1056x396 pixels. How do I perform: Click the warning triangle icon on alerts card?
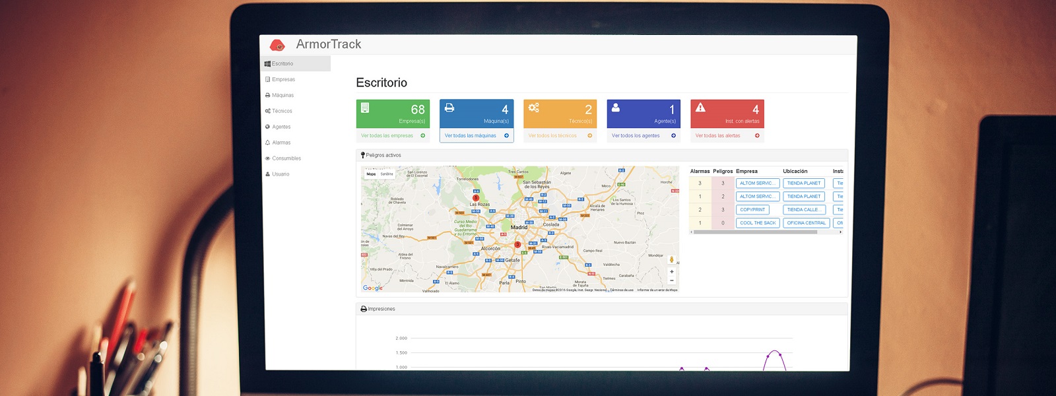click(x=700, y=108)
